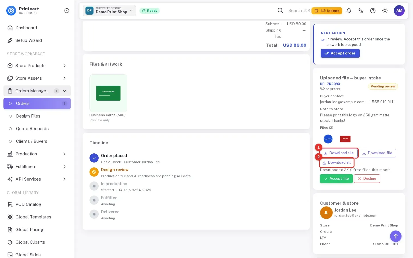Open the help question mark icon

(373, 11)
